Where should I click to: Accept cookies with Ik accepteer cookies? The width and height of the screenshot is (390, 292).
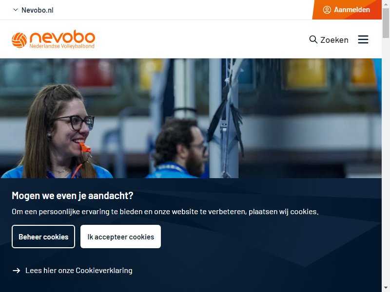(x=120, y=237)
